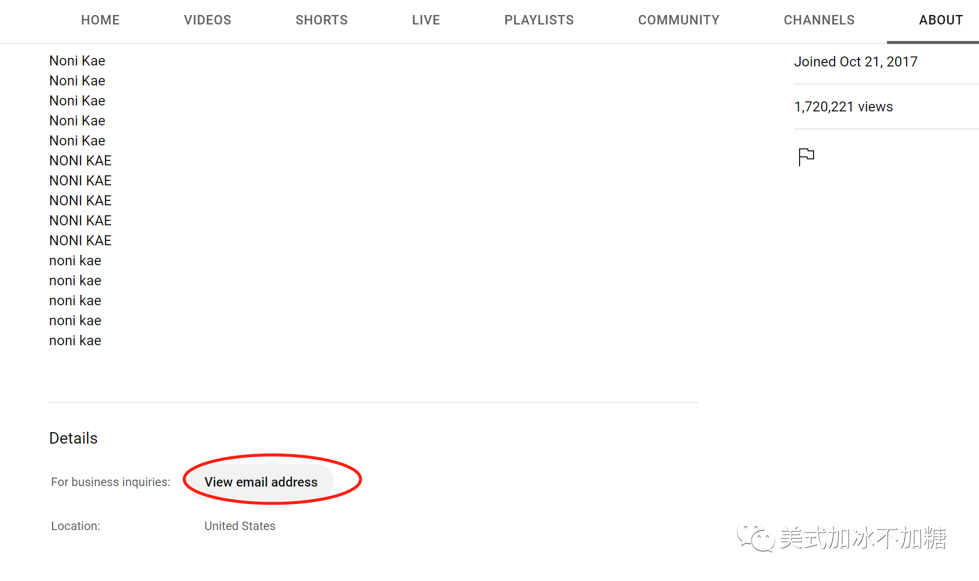Select the ABOUT tab

click(941, 20)
